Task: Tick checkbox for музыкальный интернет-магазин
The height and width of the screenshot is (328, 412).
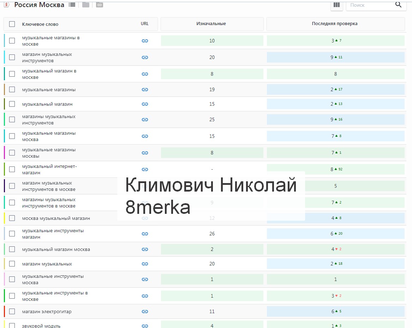Action: [12, 169]
